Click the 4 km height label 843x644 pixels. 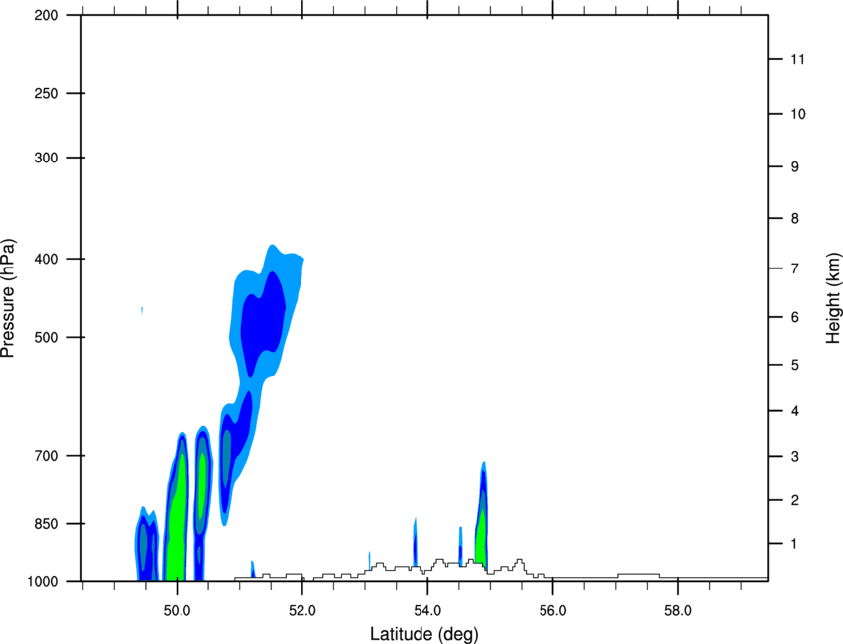click(795, 411)
